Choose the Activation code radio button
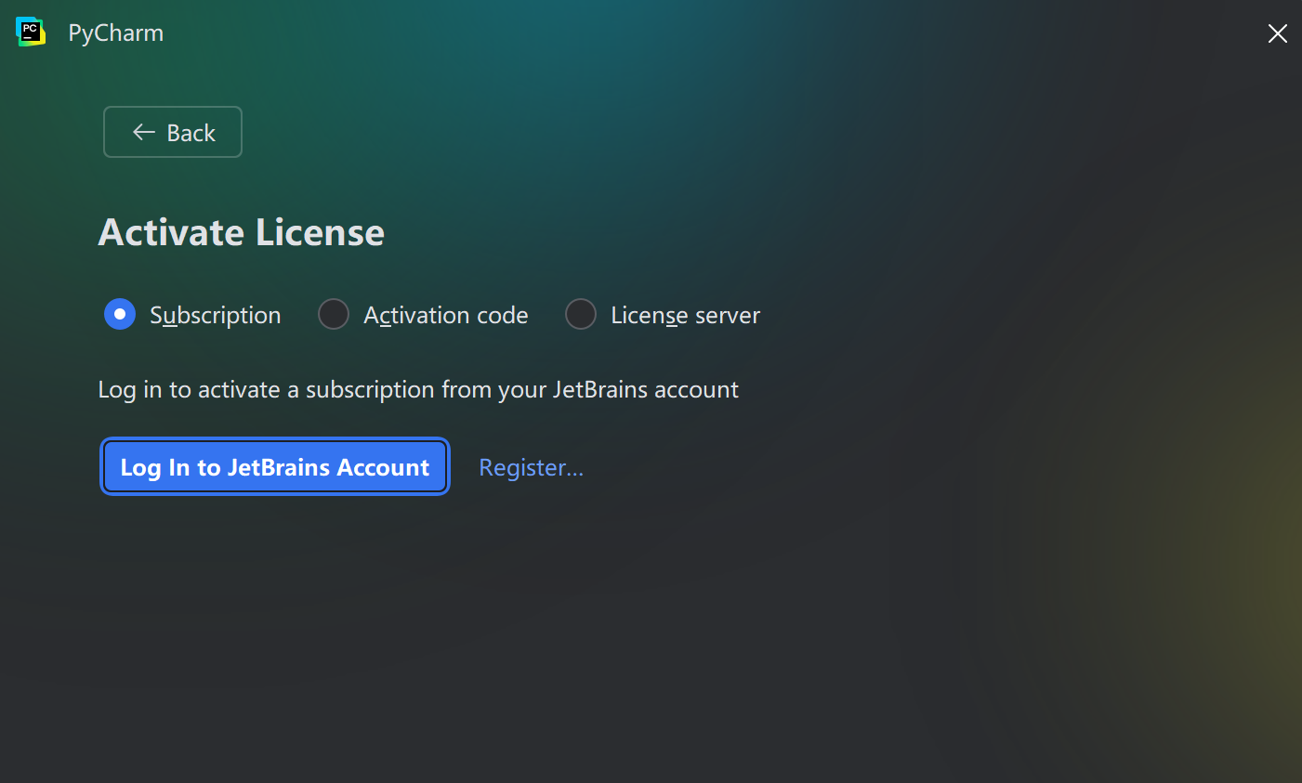1302x783 pixels. coord(334,315)
